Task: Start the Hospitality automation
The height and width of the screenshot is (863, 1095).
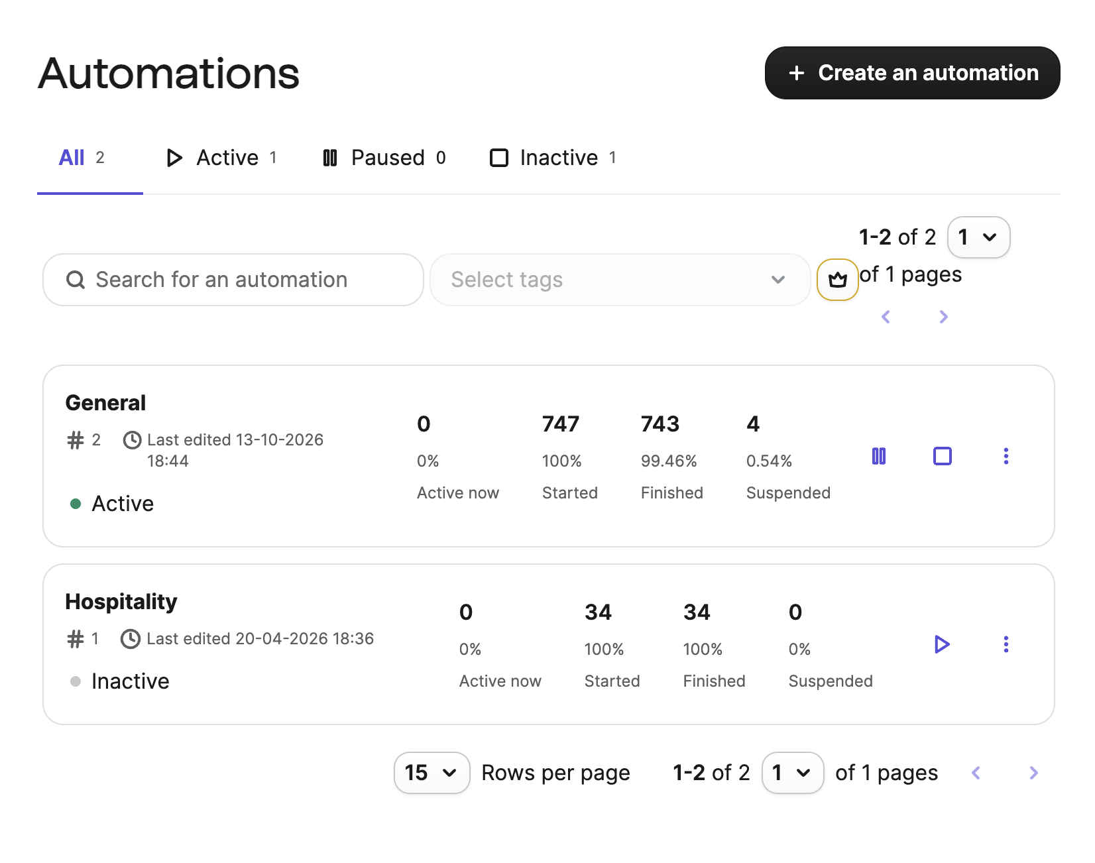Action: [942, 644]
